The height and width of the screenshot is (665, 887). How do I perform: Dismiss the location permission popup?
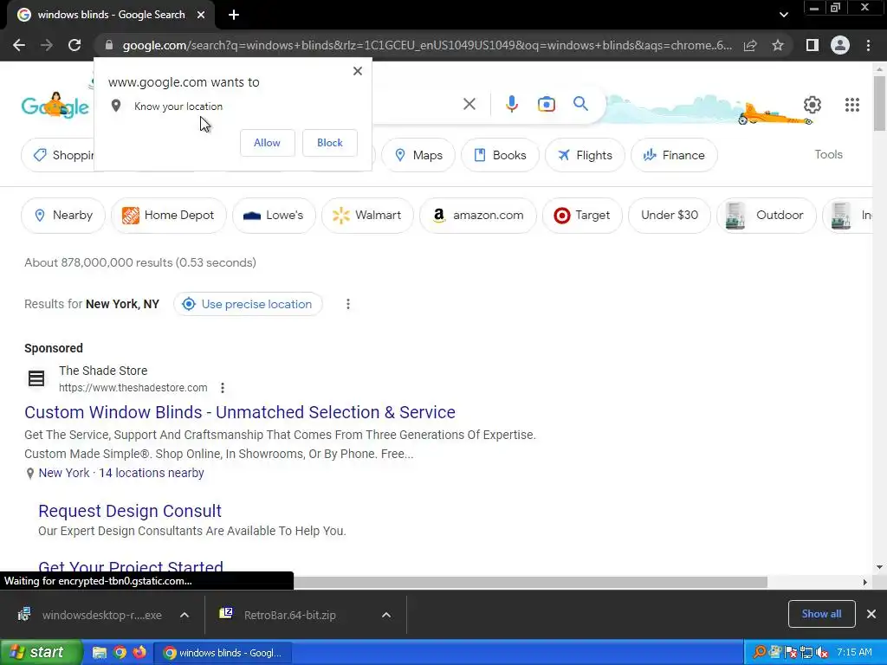coord(358,71)
